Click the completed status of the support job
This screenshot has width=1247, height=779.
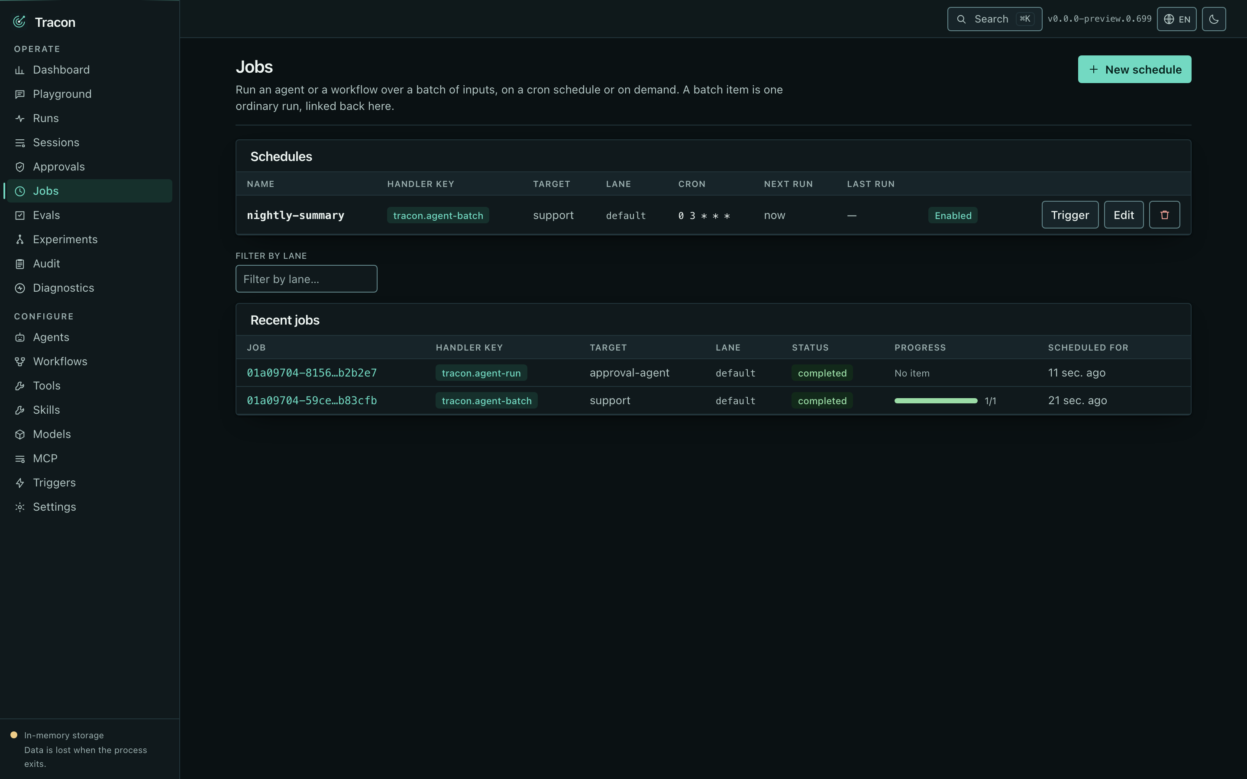[822, 401]
